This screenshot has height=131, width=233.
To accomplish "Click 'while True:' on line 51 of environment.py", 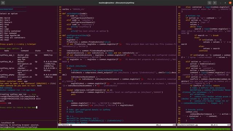I will coord(196,27).
